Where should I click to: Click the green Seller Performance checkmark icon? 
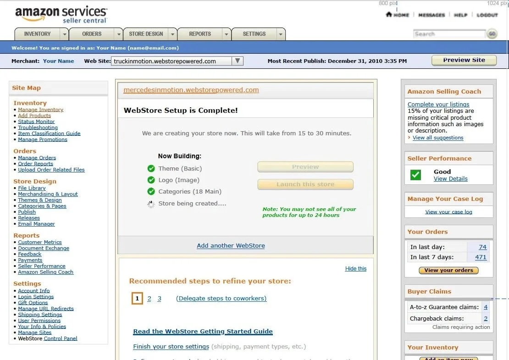415,175
